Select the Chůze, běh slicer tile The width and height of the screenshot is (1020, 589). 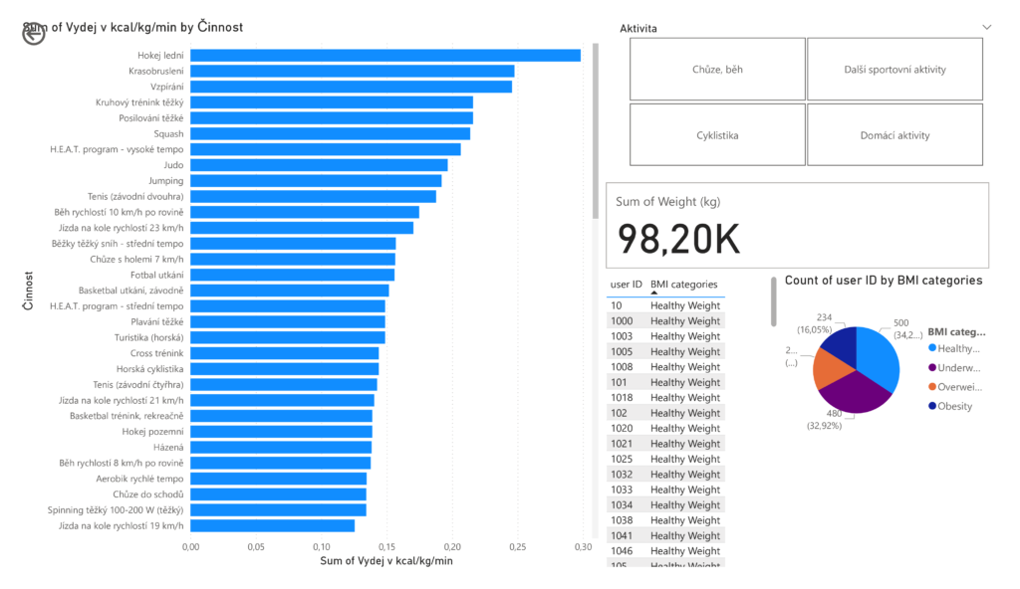(x=717, y=70)
